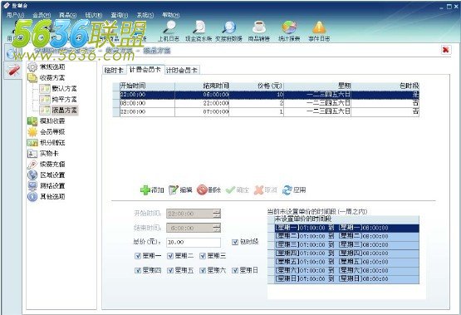Select the red tool icon in left strip

click(x=13, y=71)
